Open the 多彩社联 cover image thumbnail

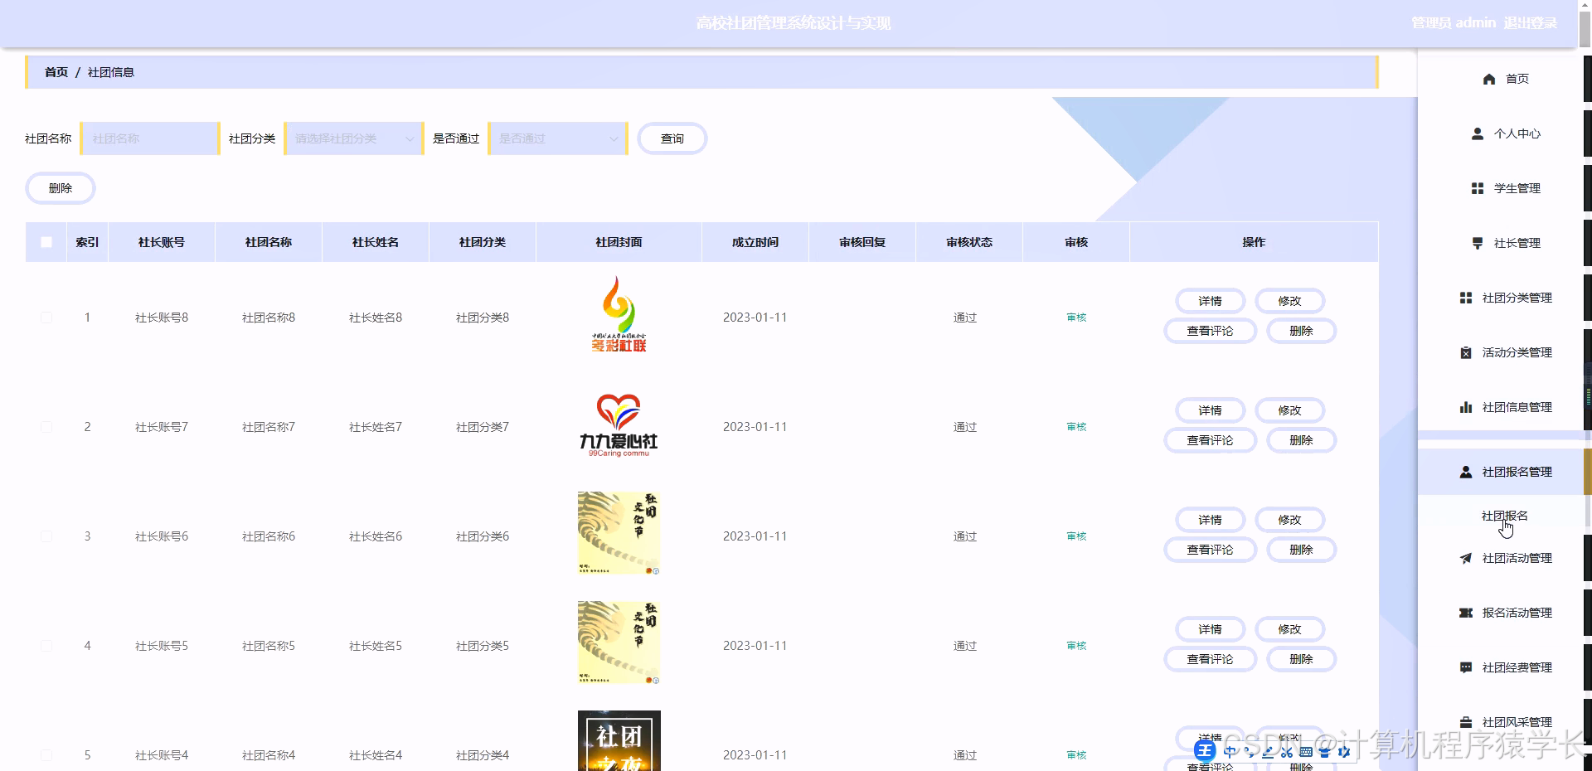tap(619, 314)
